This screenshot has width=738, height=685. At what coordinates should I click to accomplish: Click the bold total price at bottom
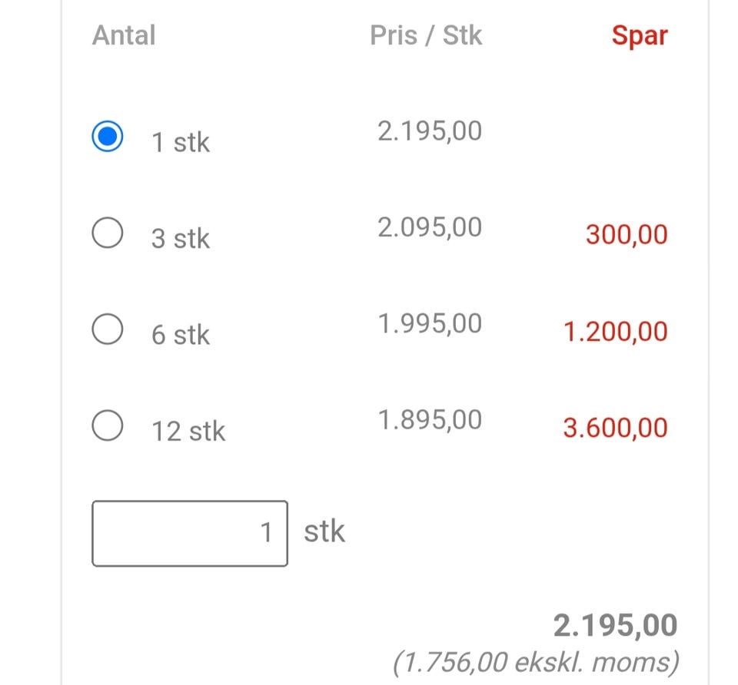(x=615, y=625)
